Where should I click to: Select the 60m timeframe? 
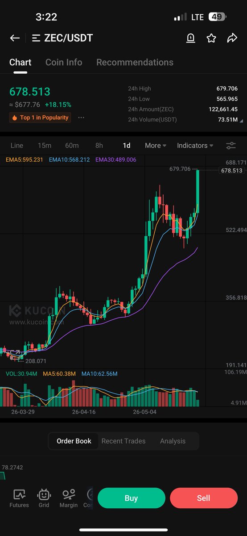(72, 146)
